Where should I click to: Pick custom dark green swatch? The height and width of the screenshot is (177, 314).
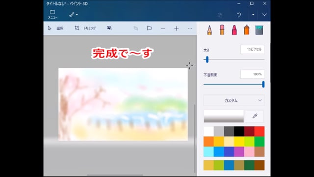[249, 165]
